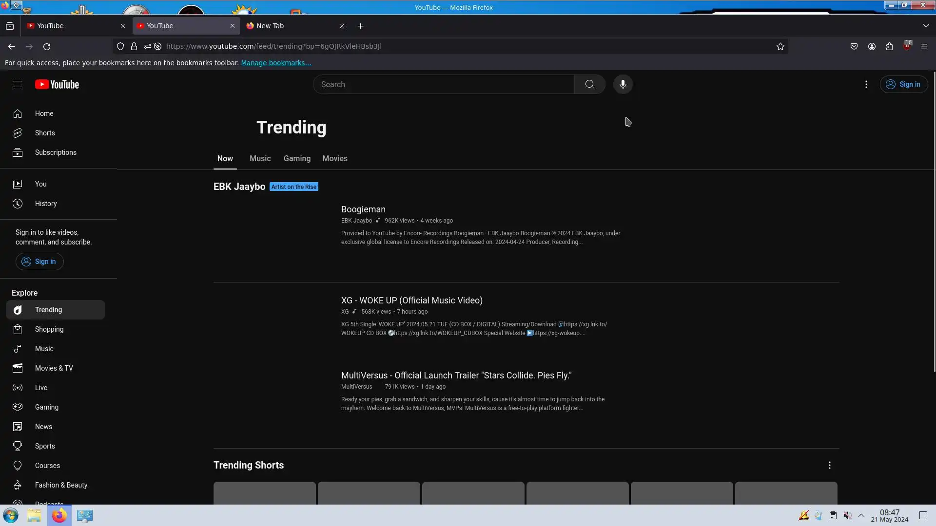Click the search magnifier button

589,84
